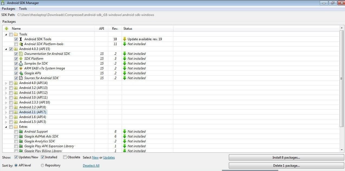345x171 pixels.
Task: Collapse the Android 4.0.3 (API 15) group
Action: pyautogui.click(x=6, y=49)
